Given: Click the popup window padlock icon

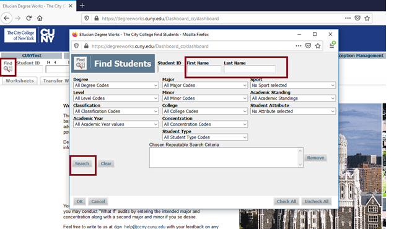Looking at the screenshot, I should click(86, 46).
